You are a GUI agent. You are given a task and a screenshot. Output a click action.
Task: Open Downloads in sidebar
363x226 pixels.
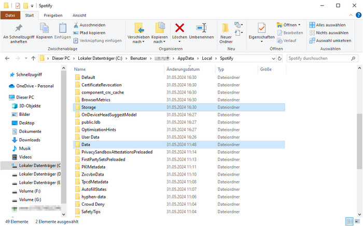30,140
